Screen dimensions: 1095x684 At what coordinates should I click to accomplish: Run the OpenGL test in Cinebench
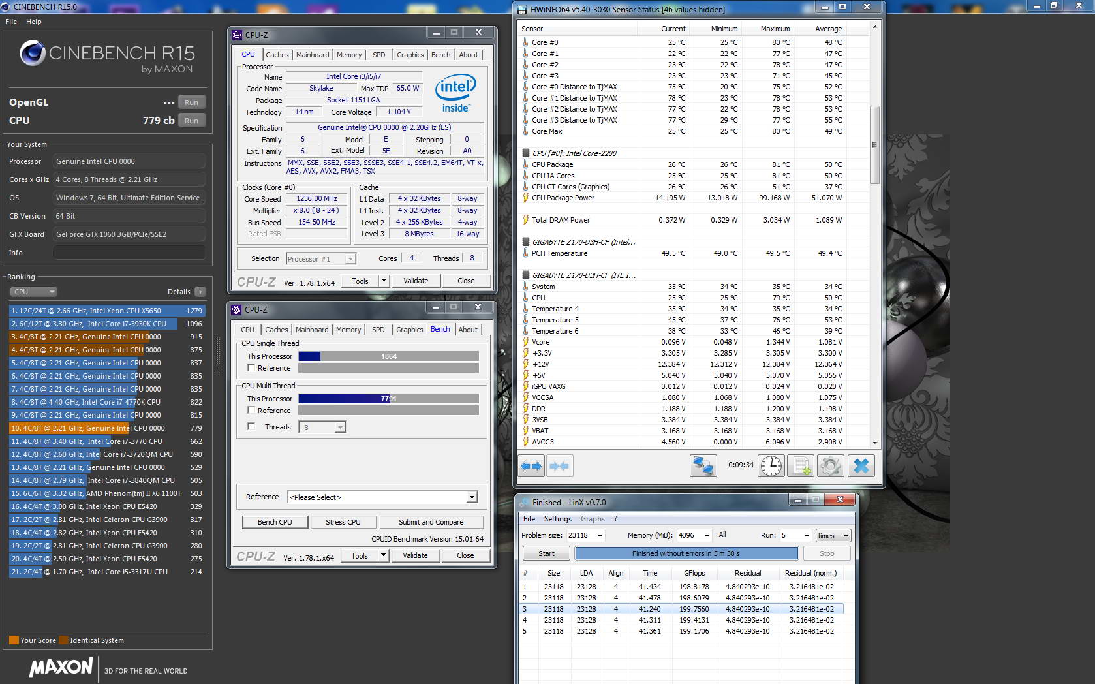[x=191, y=102]
